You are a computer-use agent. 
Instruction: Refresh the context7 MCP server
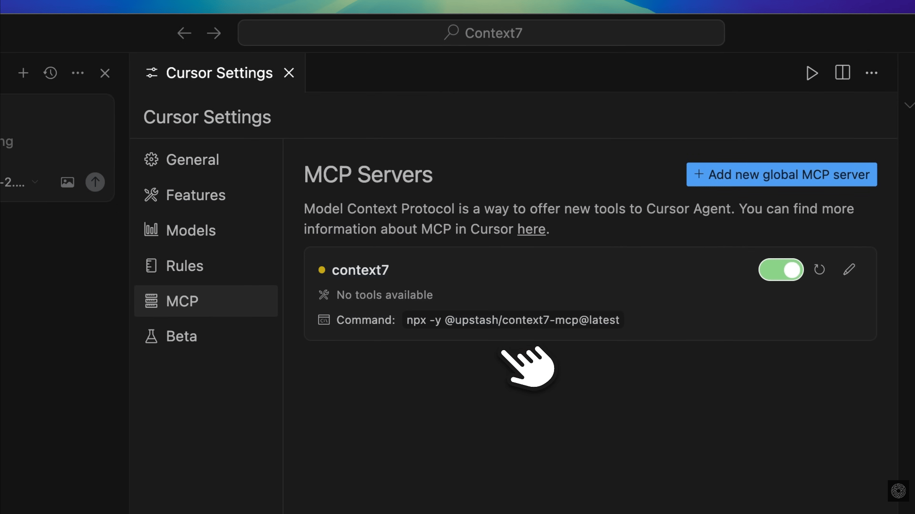[x=819, y=270]
